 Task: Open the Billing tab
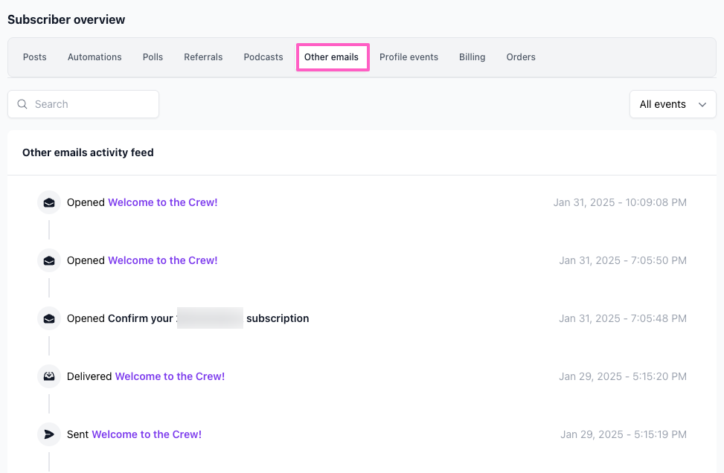(472, 57)
